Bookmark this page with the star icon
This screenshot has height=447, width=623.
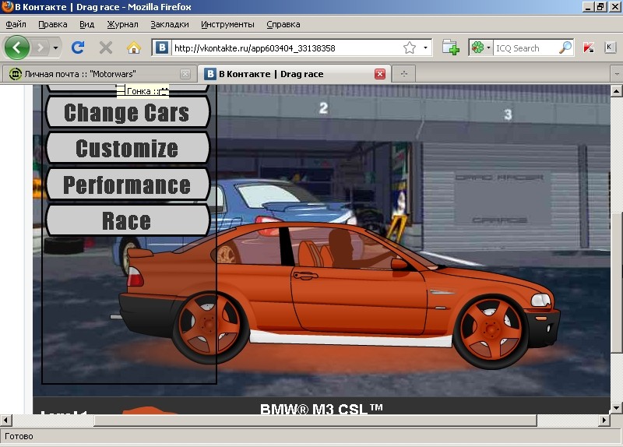pyautogui.click(x=410, y=48)
